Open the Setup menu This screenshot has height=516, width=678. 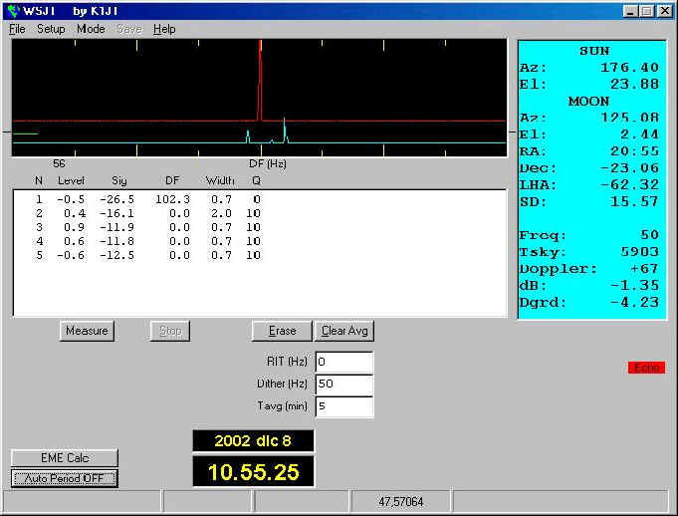click(x=51, y=29)
